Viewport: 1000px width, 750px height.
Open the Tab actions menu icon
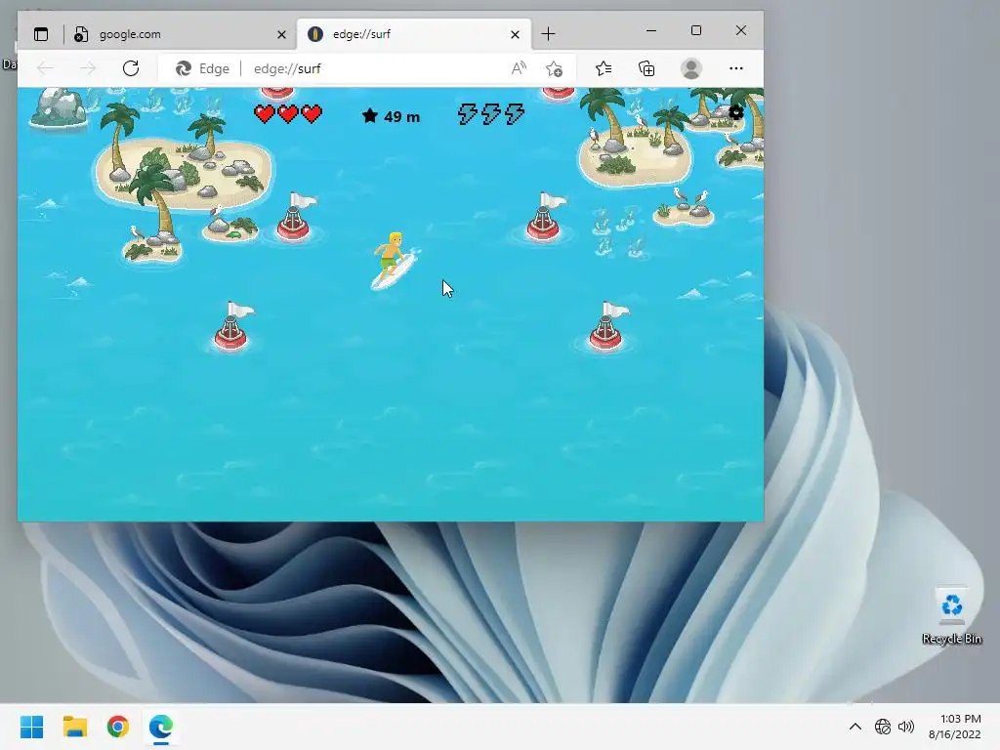(x=41, y=34)
